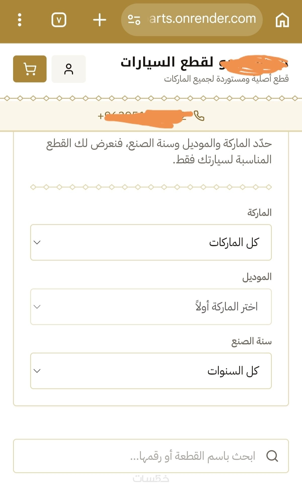The height and width of the screenshot is (492, 302).
Task: Click the model dropdown chevron arrow
Action: [37, 307]
